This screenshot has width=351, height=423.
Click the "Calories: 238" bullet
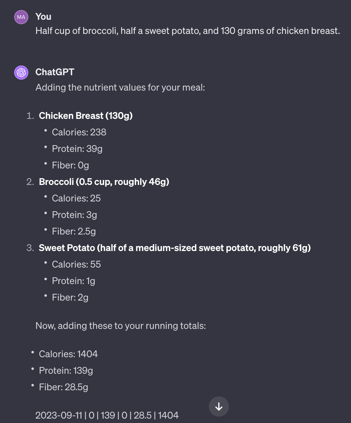pyautogui.click(x=79, y=132)
